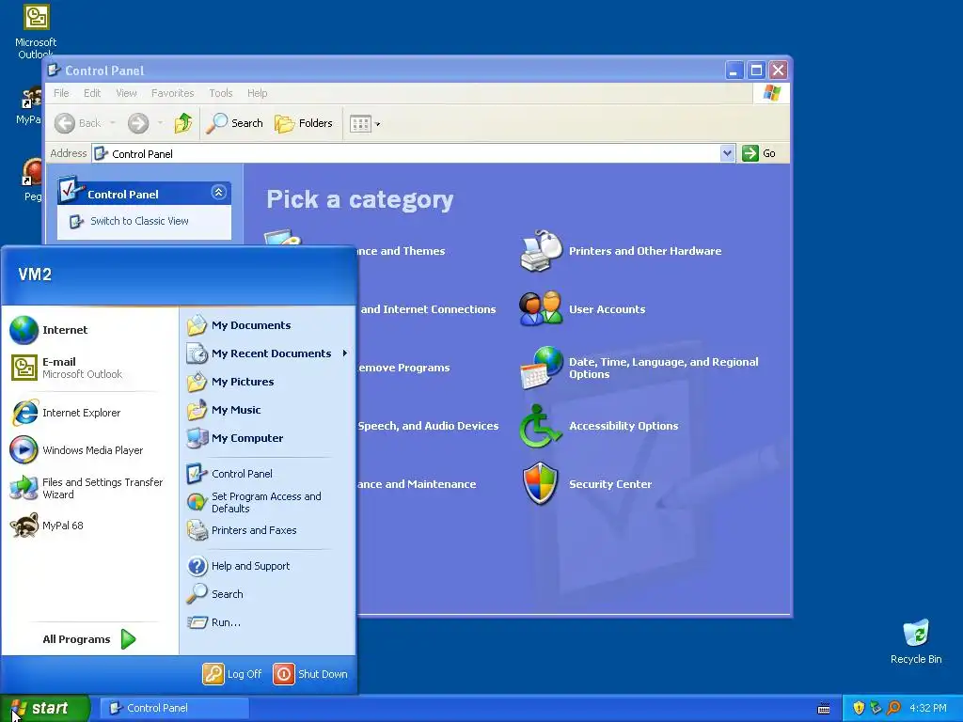
Task: Click the 4:32 PM taskbar clock
Action: point(927,708)
